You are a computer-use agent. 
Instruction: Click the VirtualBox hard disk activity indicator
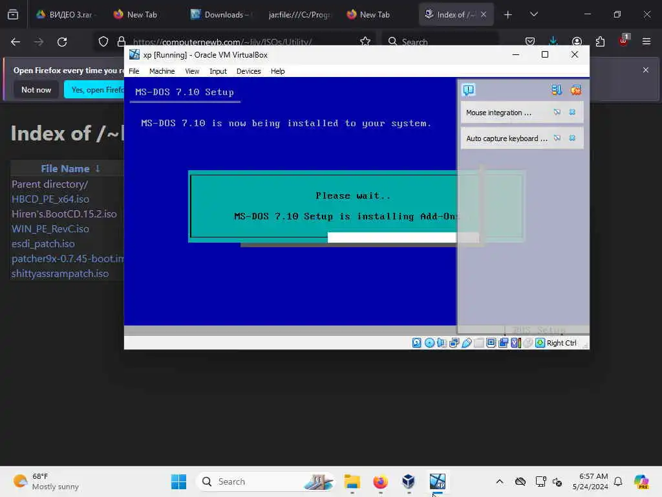[x=417, y=343]
